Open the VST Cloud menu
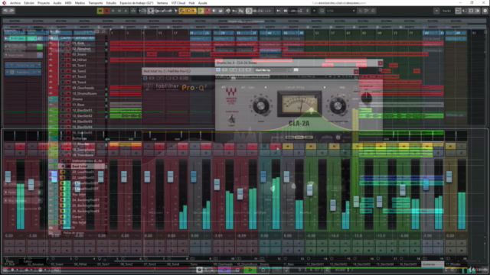Image resolution: width=490 pixels, height=275 pixels. click(x=178, y=3)
